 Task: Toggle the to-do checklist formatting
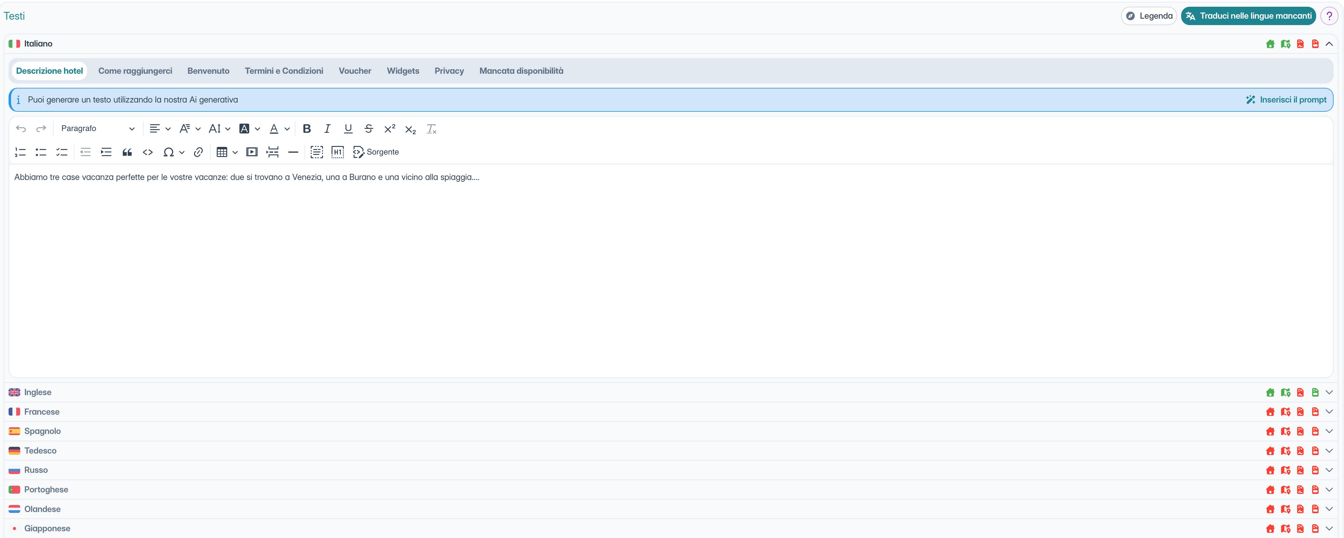(x=62, y=152)
